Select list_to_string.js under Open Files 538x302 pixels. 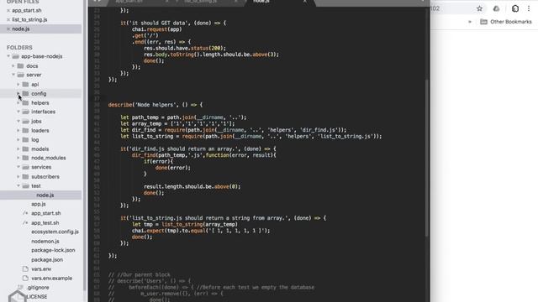point(29,20)
